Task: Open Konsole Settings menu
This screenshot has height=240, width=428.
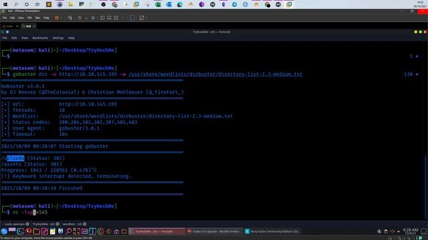Action: (58, 38)
